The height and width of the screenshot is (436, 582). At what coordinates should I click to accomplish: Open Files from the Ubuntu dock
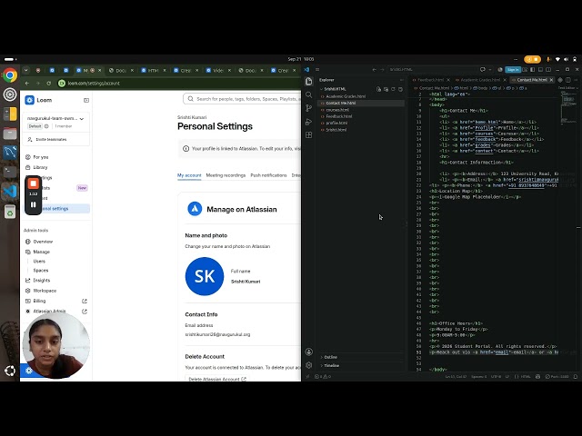tap(10, 134)
